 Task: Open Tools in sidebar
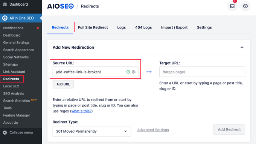point(8,108)
